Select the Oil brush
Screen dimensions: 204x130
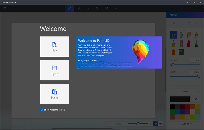(189, 35)
